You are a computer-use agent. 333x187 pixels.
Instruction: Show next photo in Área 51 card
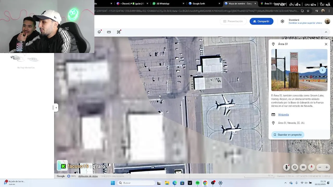coord(322,70)
